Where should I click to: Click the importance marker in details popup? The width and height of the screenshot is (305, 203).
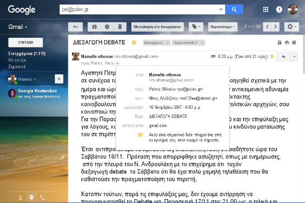coord(140,135)
